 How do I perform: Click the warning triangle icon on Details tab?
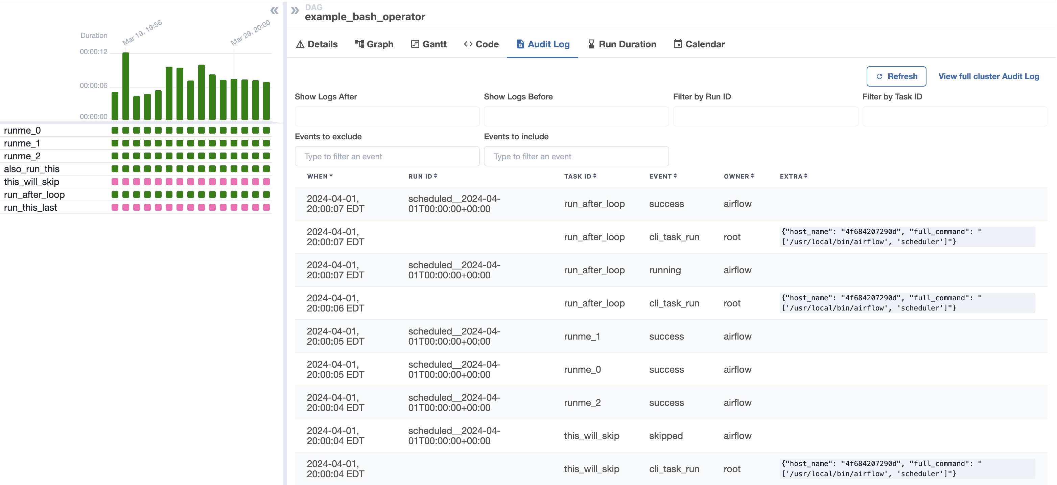(x=300, y=44)
